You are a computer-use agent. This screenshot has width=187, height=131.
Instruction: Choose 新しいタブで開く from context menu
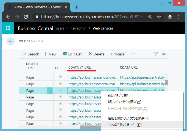tap(121, 95)
